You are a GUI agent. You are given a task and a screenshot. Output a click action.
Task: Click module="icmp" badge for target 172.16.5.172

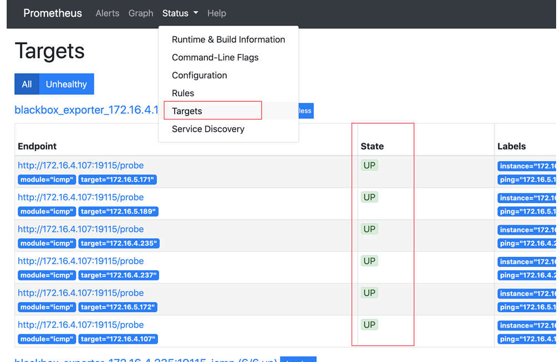pyautogui.click(x=47, y=307)
